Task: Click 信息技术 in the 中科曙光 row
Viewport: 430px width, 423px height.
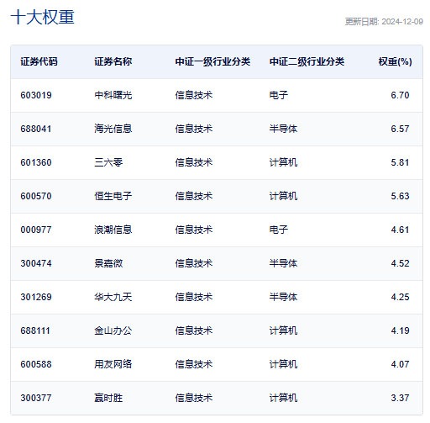Action: click(194, 95)
